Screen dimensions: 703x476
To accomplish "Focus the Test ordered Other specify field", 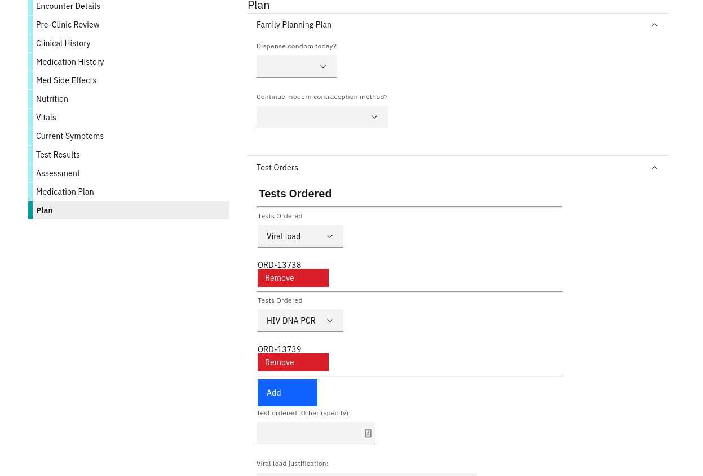I will (x=316, y=433).
